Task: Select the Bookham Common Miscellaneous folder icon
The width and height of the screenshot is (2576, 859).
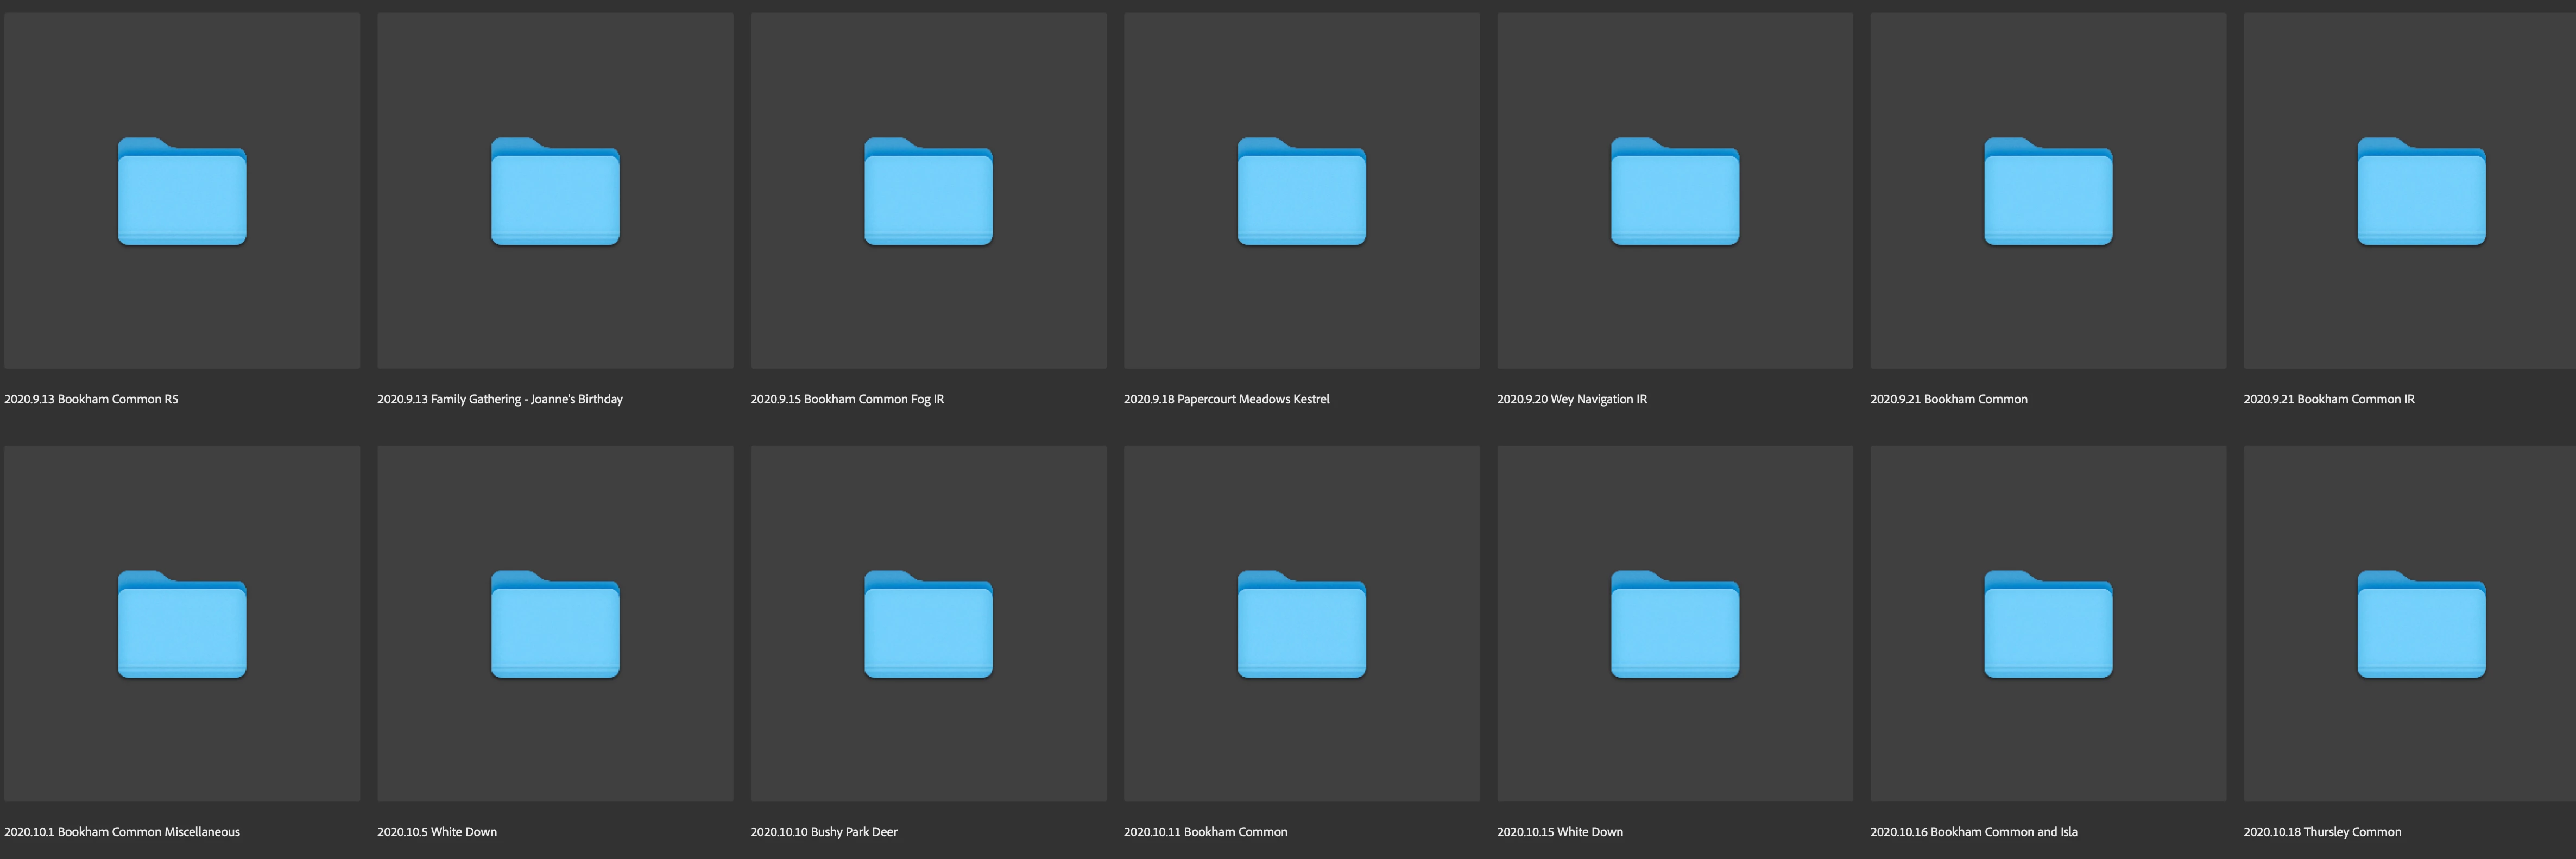Action: (x=182, y=625)
